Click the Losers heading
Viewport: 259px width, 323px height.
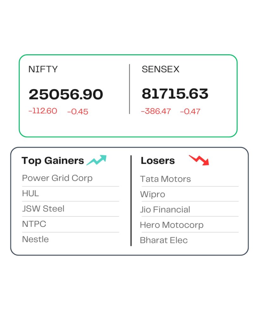click(158, 161)
